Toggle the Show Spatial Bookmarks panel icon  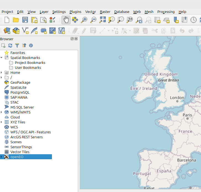[x=184, y=20]
